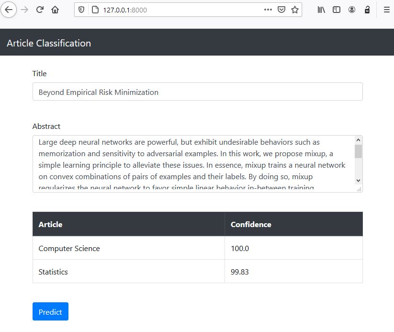Viewport: 394px width, 332px height.
Task: Toggle the browser sidebar
Action: click(x=336, y=9)
